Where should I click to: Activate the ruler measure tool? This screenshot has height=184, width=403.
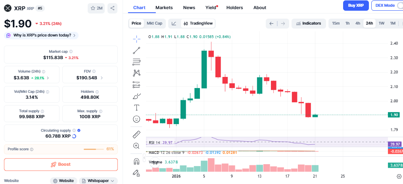coord(137,134)
